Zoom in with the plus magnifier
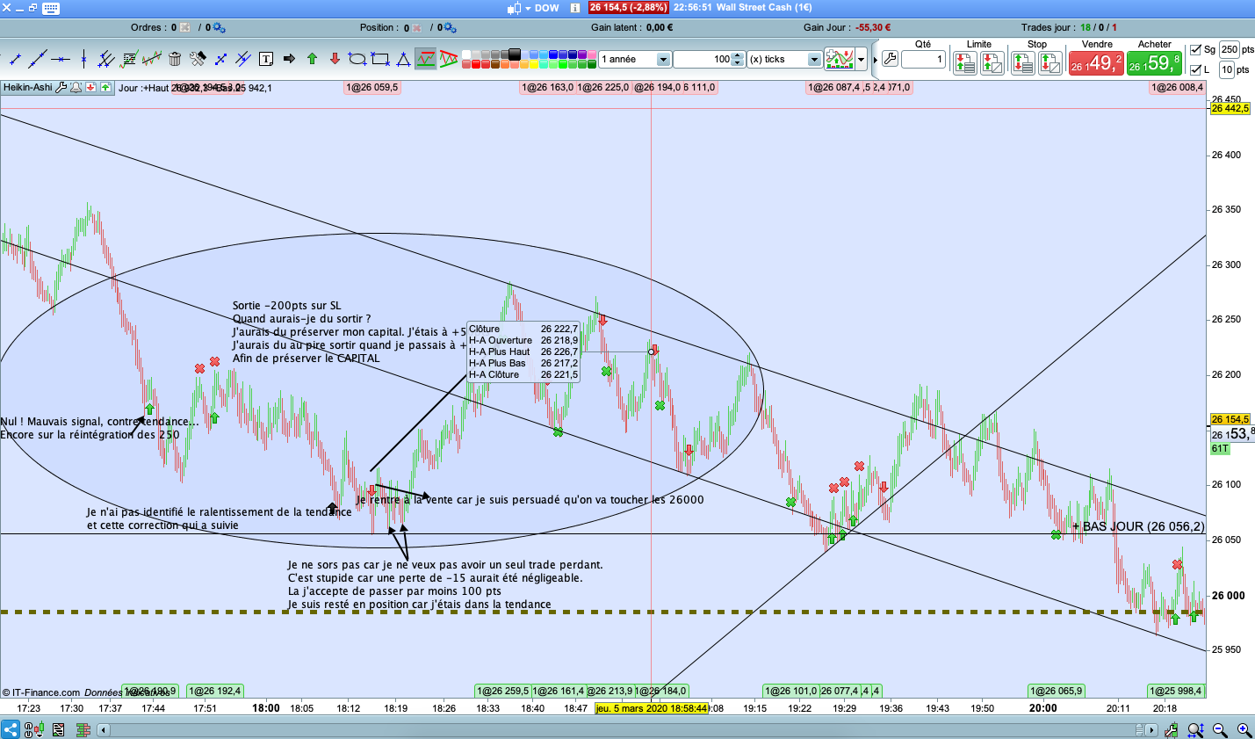This screenshot has width=1255, height=739. pos(1244,729)
